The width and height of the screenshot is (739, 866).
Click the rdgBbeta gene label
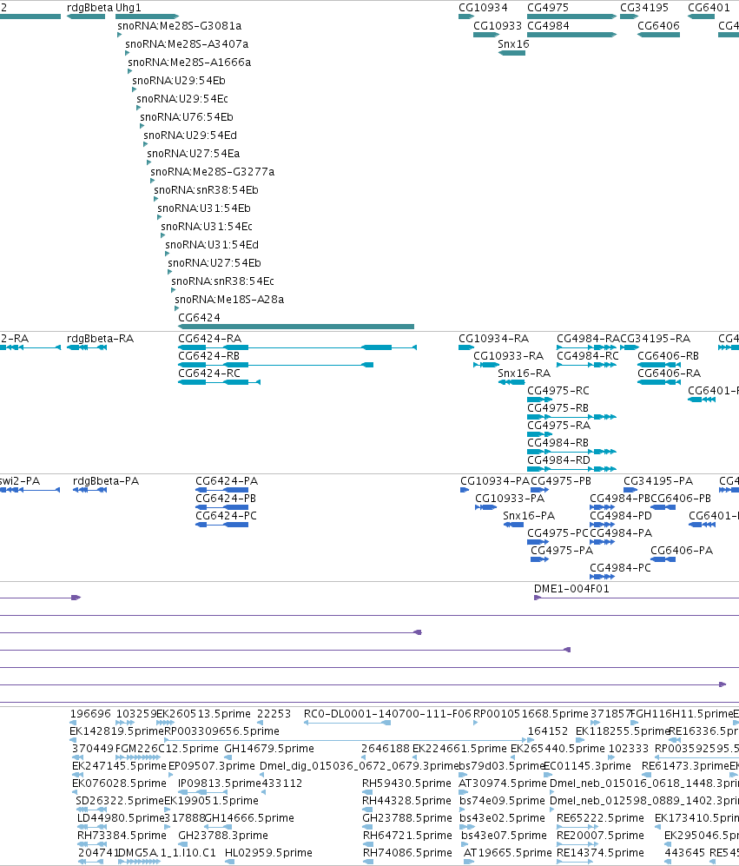(89, 8)
